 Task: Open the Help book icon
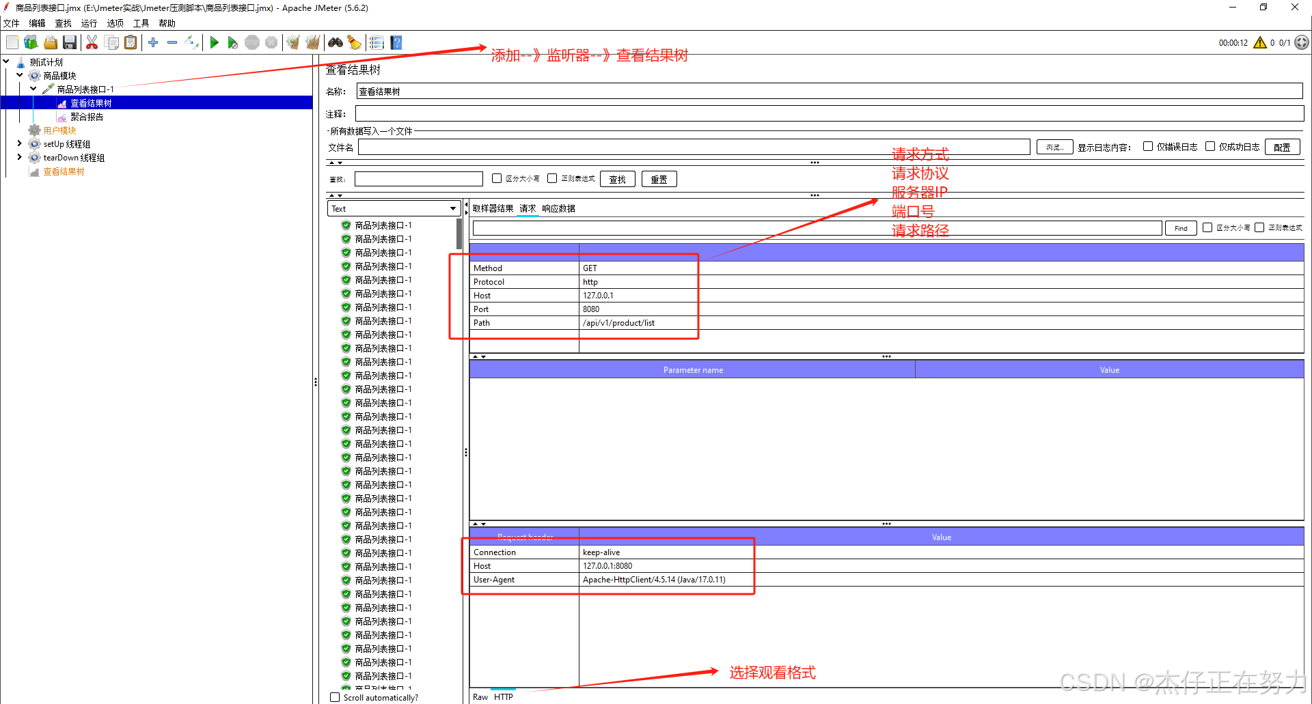(x=396, y=43)
